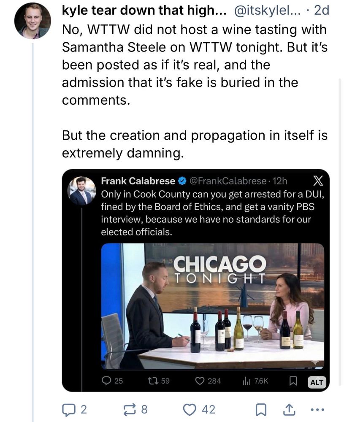This screenshot has width=344, height=422.
Task: Click the embedded tweet's bookmark icon
Action: 291,381
